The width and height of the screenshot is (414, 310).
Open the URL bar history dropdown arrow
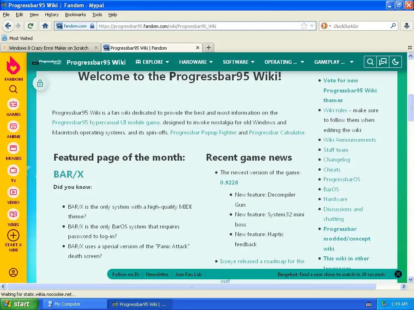click(x=312, y=26)
